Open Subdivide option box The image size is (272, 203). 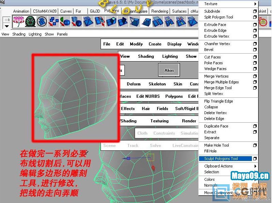click(x=255, y=11)
